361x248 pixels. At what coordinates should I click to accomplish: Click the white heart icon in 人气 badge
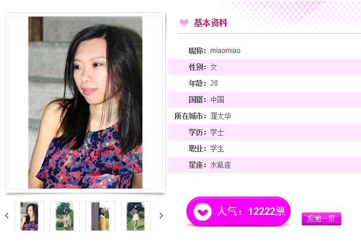coord(202,211)
